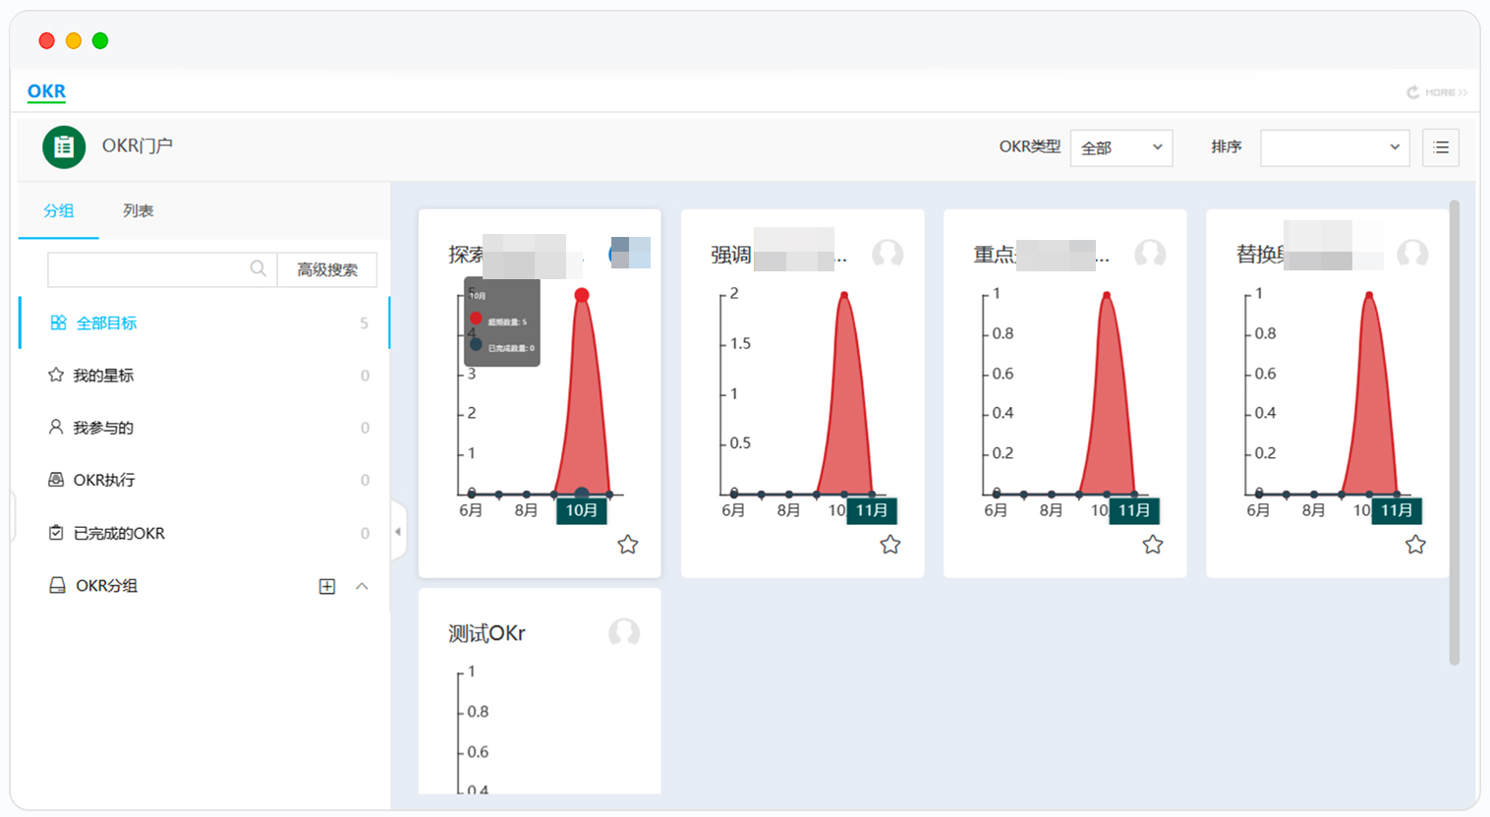Click the owner avatar on the 强调 card
1490x817 pixels.
tap(888, 254)
